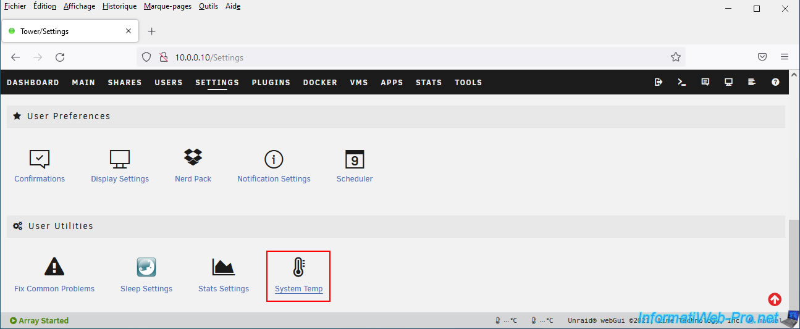Open the Confirmations icon

click(x=40, y=159)
